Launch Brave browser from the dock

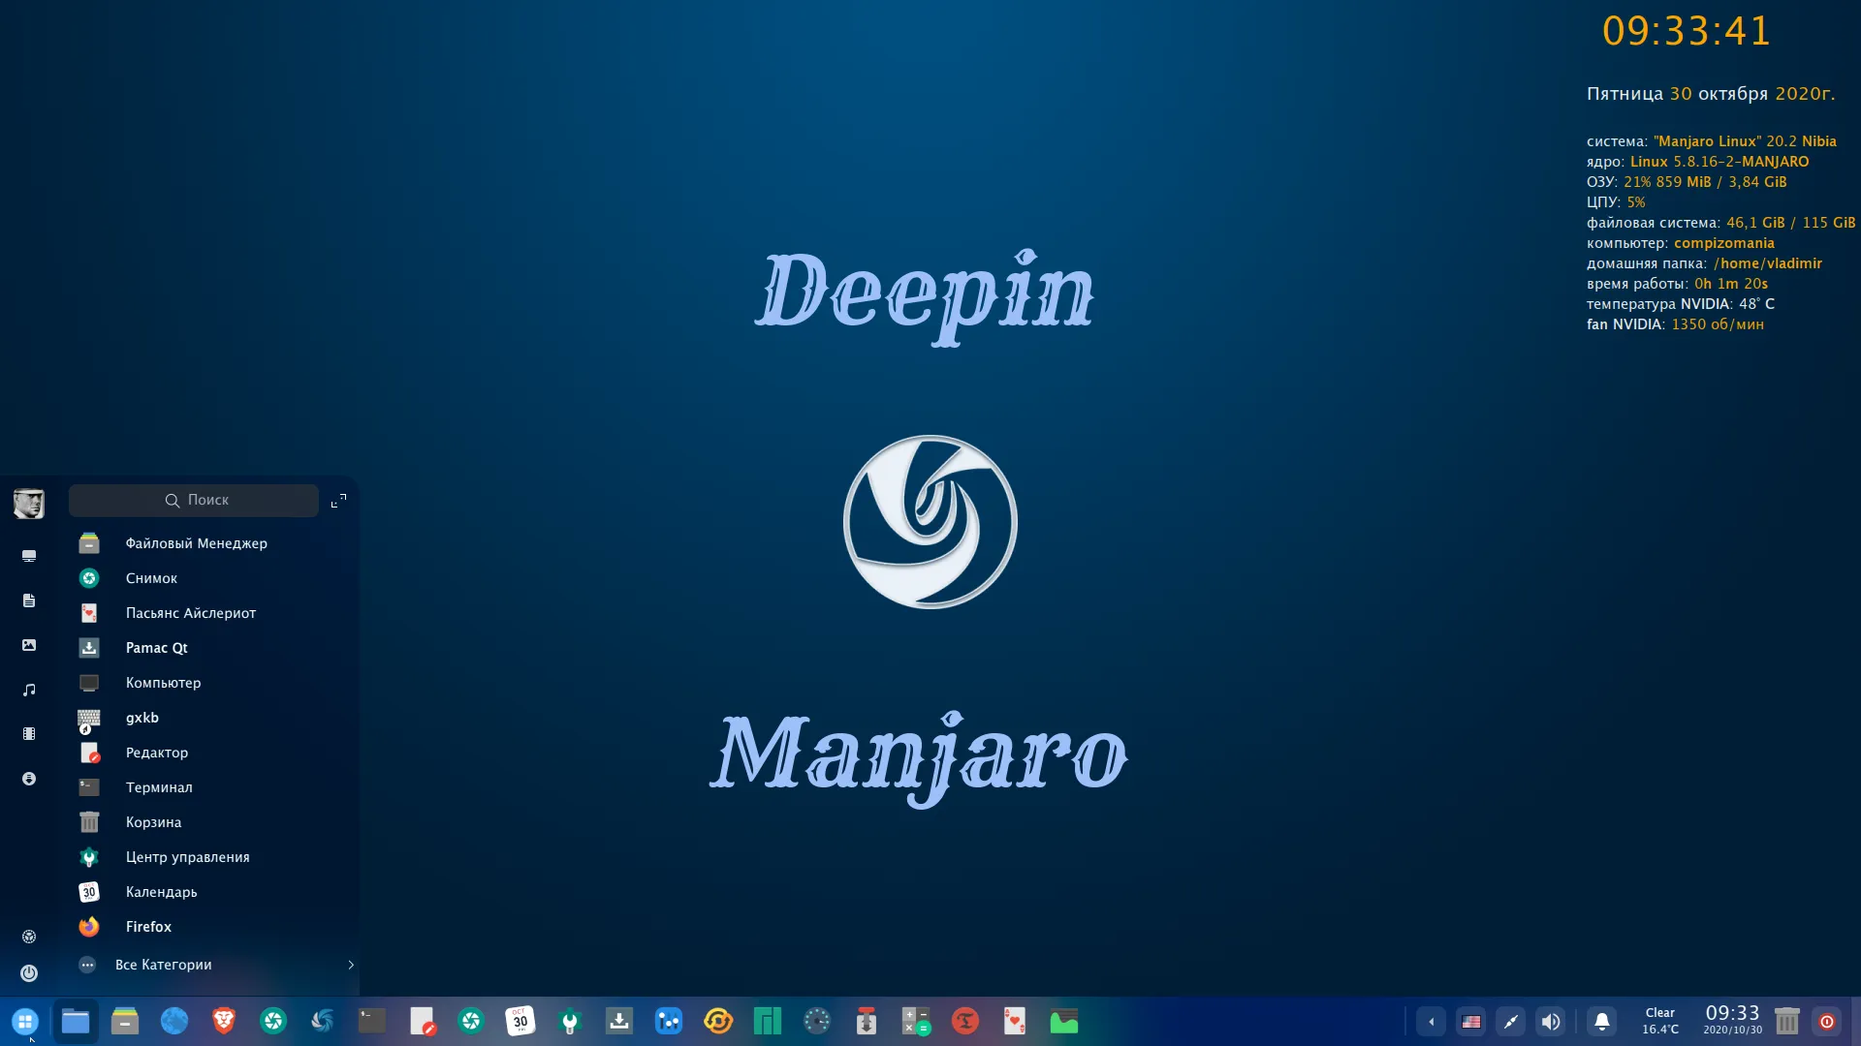224,1021
